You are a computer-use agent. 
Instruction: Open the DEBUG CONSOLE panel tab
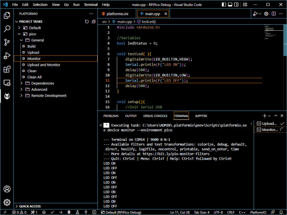(155, 116)
